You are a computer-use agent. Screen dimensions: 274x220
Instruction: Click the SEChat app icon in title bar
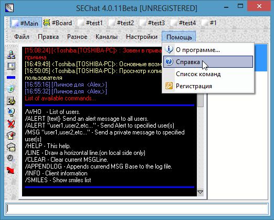pyautogui.click(x=9, y=8)
